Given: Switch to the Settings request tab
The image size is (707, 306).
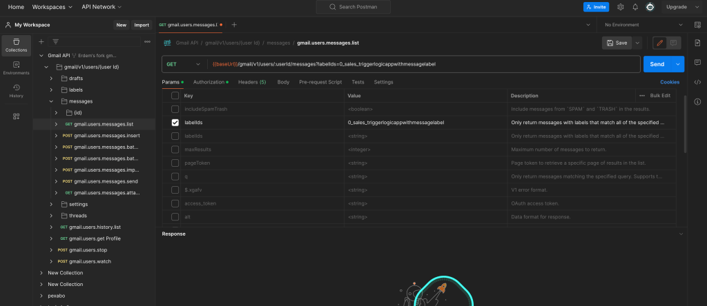Looking at the screenshot, I should (x=383, y=82).
